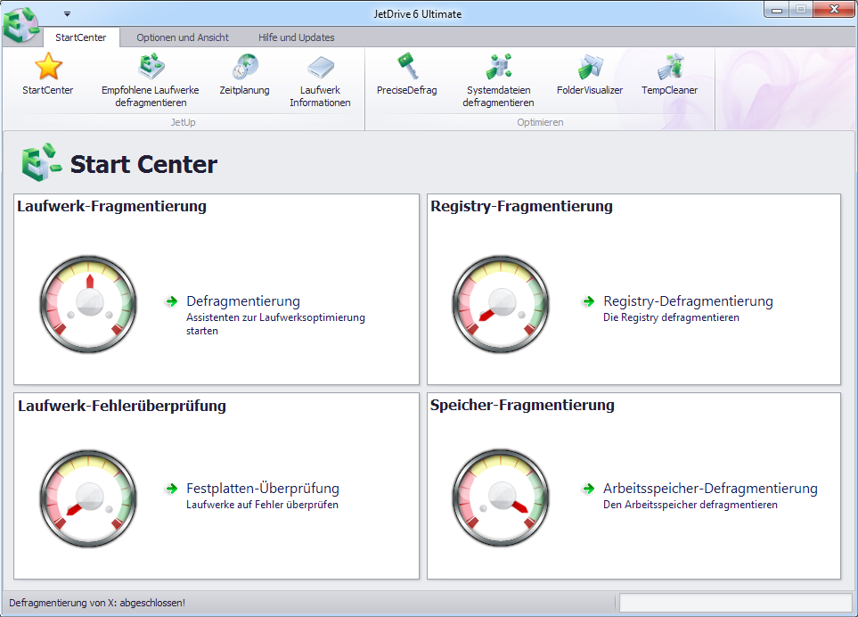Click the Defragmentierung link
Image resolution: width=858 pixels, height=617 pixels.
tap(243, 301)
